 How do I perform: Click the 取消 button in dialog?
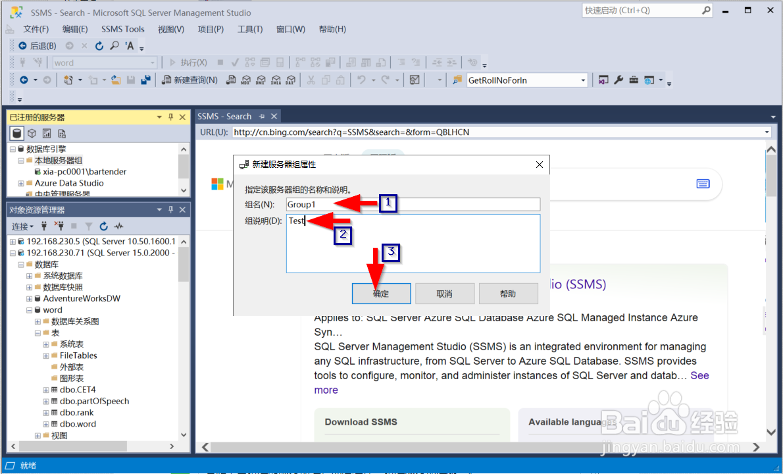tap(444, 294)
